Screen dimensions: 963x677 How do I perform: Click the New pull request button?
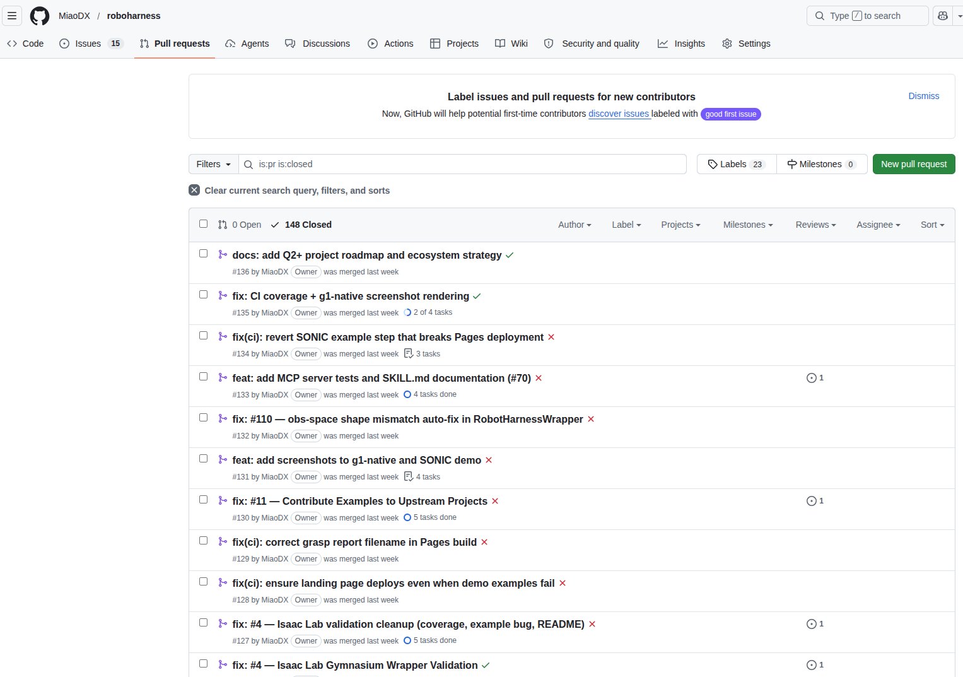[914, 164]
